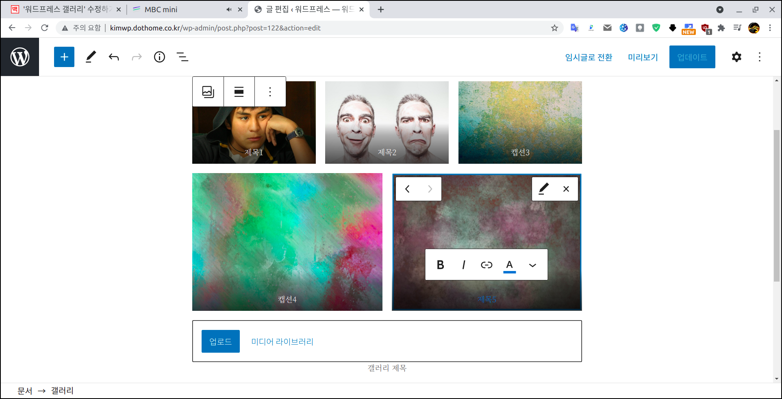Click the 미리보기 preview link
The height and width of the screenshot is (399, 782).
pos(643,57)
